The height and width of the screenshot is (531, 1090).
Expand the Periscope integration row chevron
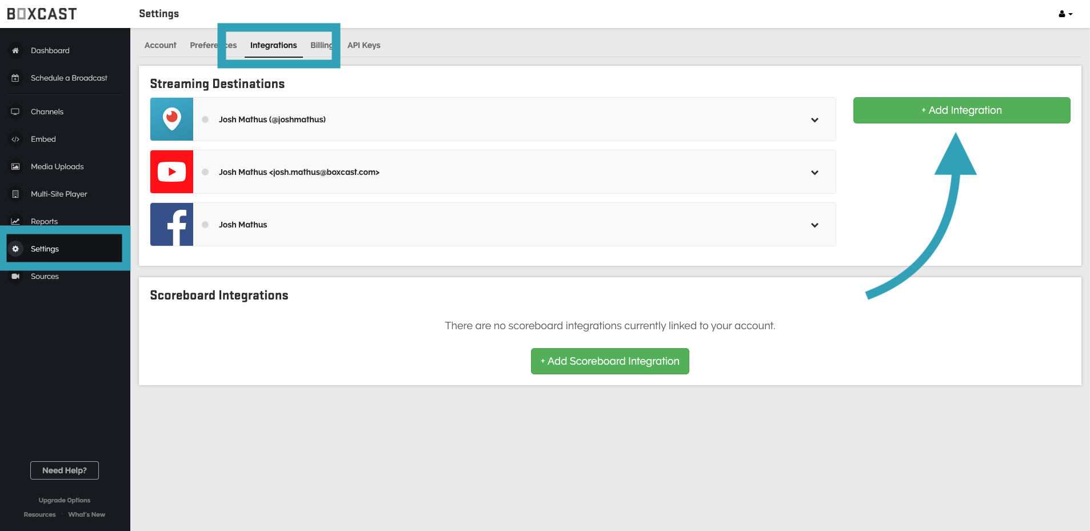coord(814,120)
